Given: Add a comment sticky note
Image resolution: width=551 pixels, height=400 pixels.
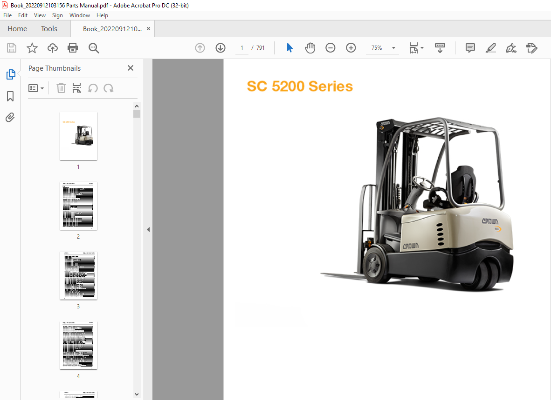Looking at the screenshot, I should pyautogui.click(x=470, y=48).
